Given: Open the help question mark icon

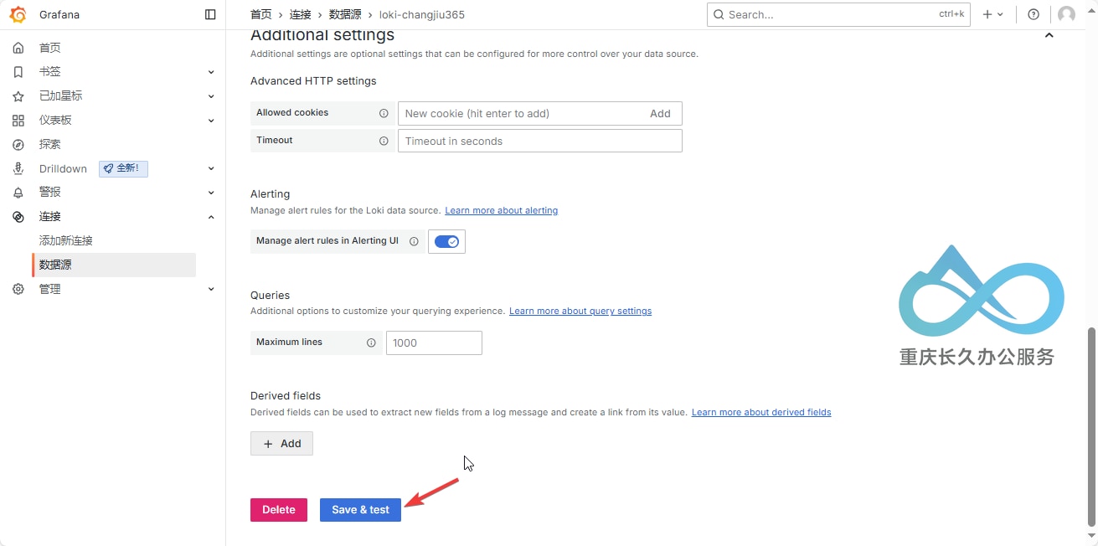Looking at the screenshot, I should coord(1034,14).
